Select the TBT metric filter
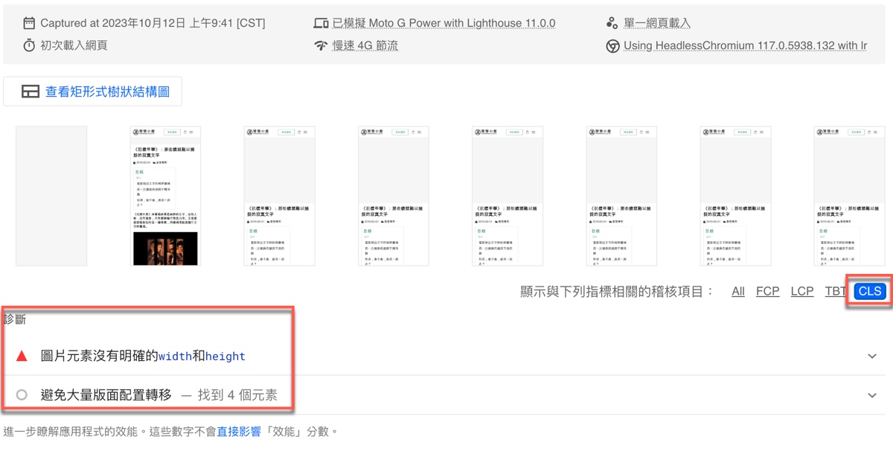Screen dimensions: 893x451 (x=835, y=291)
